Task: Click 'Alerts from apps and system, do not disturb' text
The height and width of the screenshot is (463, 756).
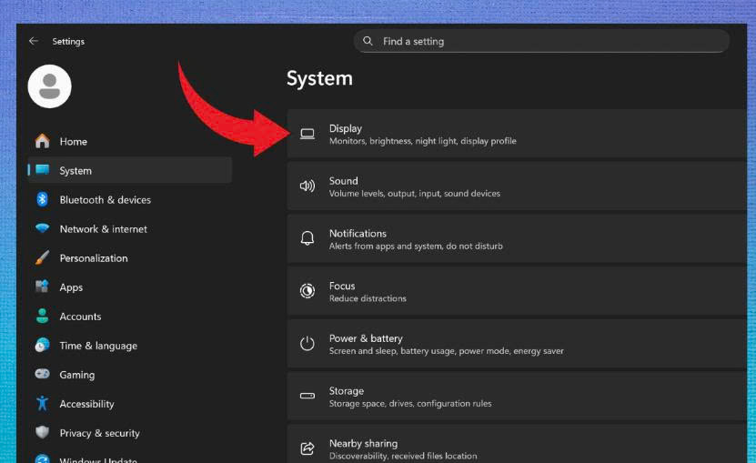Action: [416, 246]
